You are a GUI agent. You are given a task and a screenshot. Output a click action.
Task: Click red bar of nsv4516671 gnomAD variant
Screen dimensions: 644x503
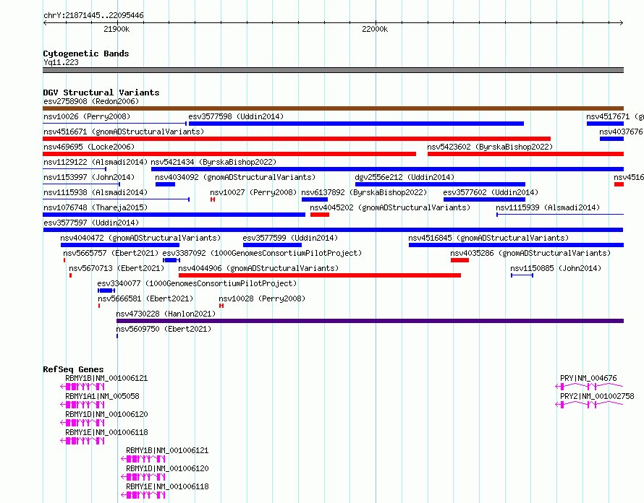coord(297,139)
